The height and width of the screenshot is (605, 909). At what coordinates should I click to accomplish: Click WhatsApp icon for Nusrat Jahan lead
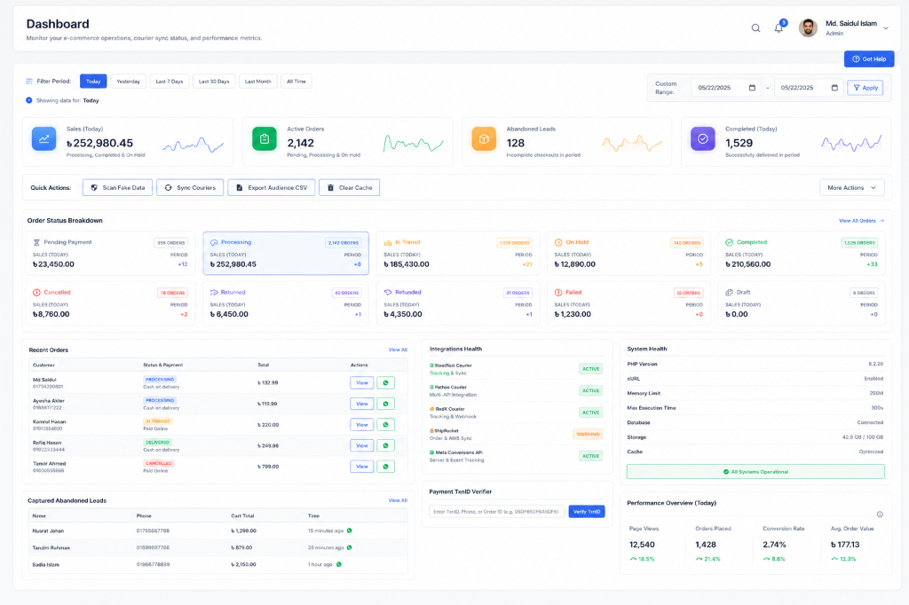pyautogui.click(x=350, y=530)
